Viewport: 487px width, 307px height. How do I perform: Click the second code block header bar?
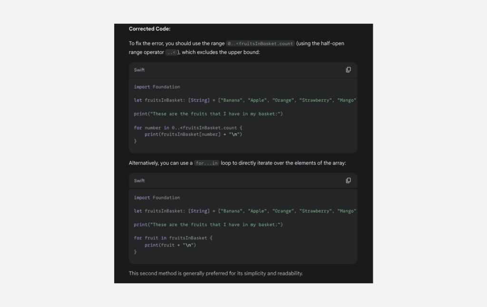click(x=243, y=180)
